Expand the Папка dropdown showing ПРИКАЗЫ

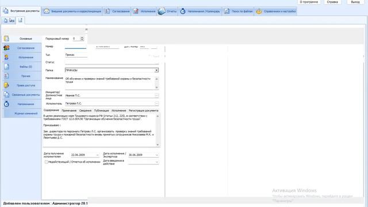(x=156, y=70)
